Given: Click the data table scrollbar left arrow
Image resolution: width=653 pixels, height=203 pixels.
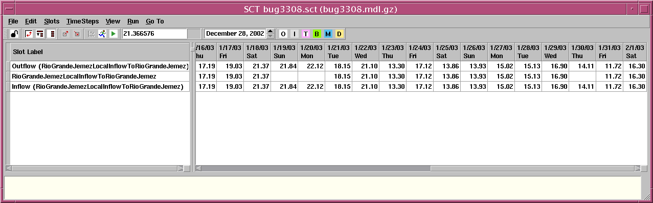Looking at the screenshot, I should pos(198,168).
